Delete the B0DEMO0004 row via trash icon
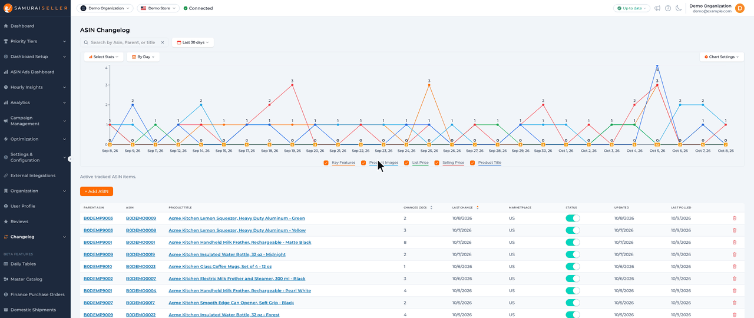 pos(734,290)
